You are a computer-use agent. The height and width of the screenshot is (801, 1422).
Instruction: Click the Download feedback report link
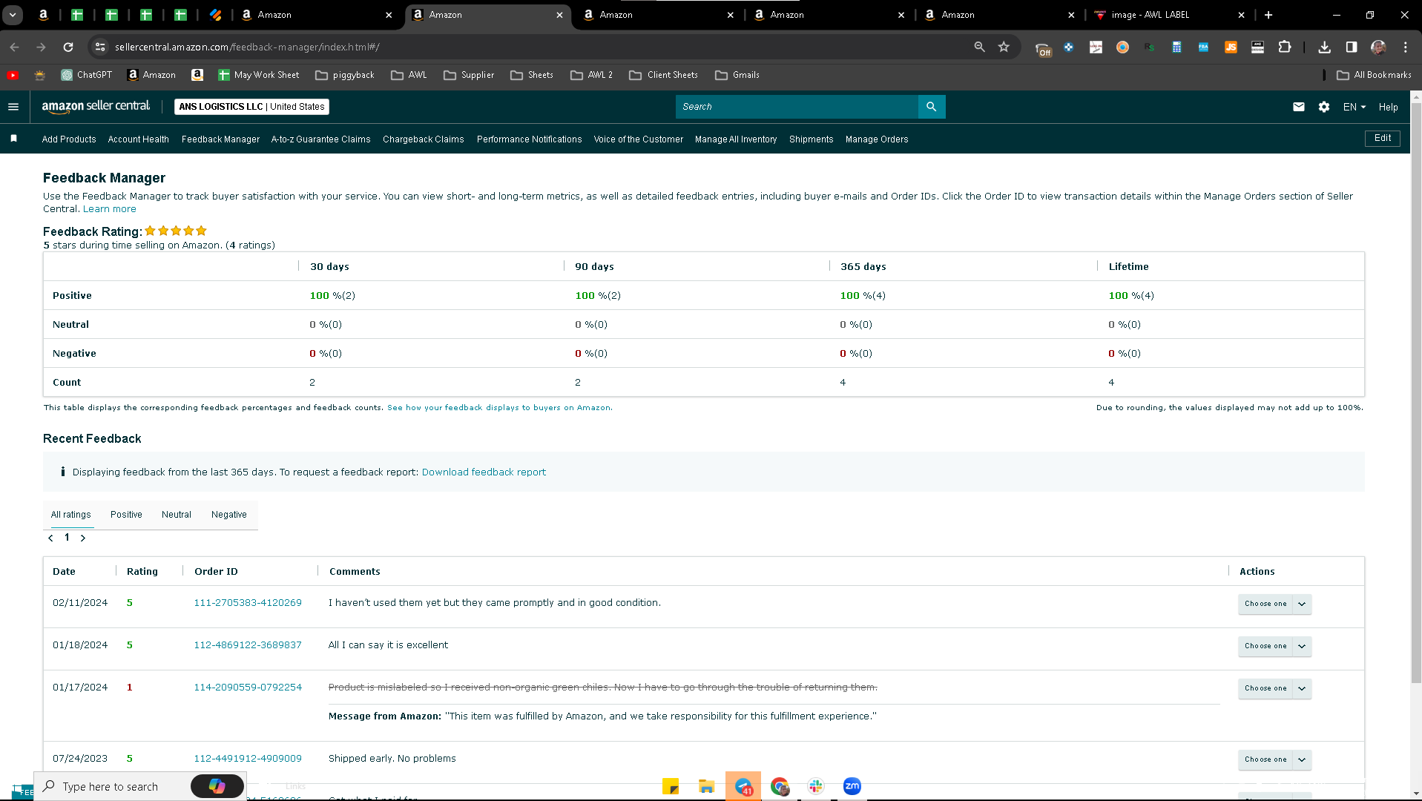tap(484, 472)
